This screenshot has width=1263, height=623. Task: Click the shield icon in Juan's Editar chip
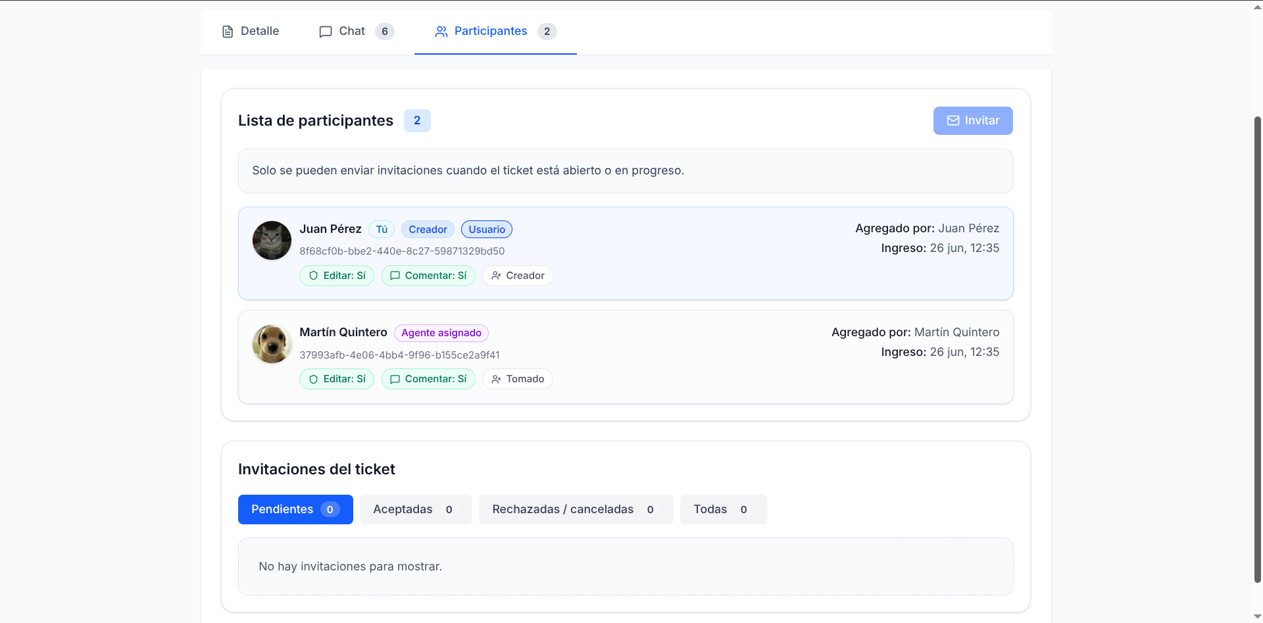(x=314, y=276)
